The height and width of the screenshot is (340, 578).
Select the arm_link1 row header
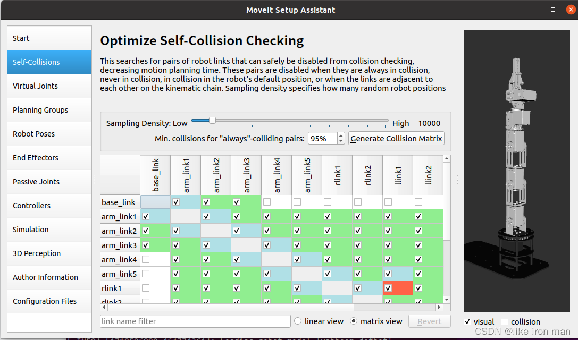coord(120,217)
